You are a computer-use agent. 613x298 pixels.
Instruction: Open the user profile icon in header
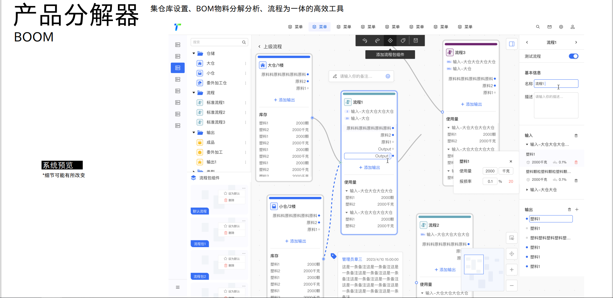[572, 27]
